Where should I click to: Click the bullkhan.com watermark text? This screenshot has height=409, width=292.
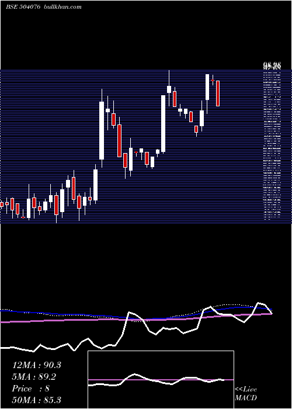63,7
